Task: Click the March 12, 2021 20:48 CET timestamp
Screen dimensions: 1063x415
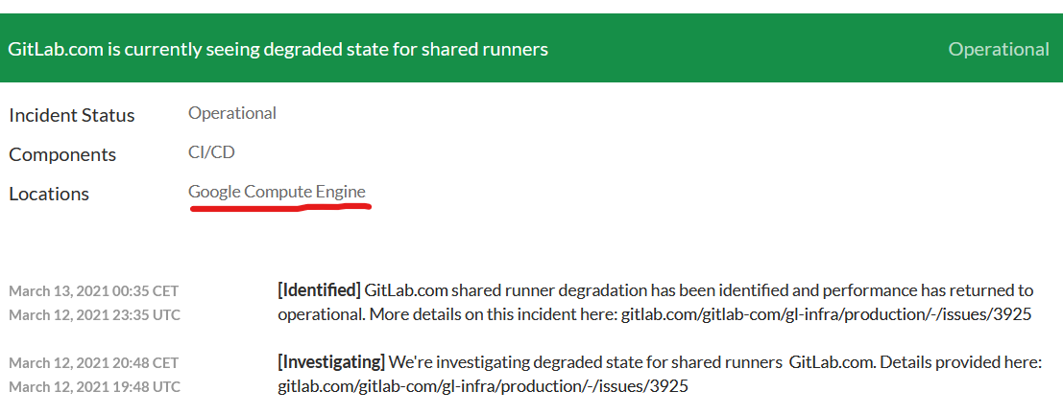Action: tap(93, 363)
